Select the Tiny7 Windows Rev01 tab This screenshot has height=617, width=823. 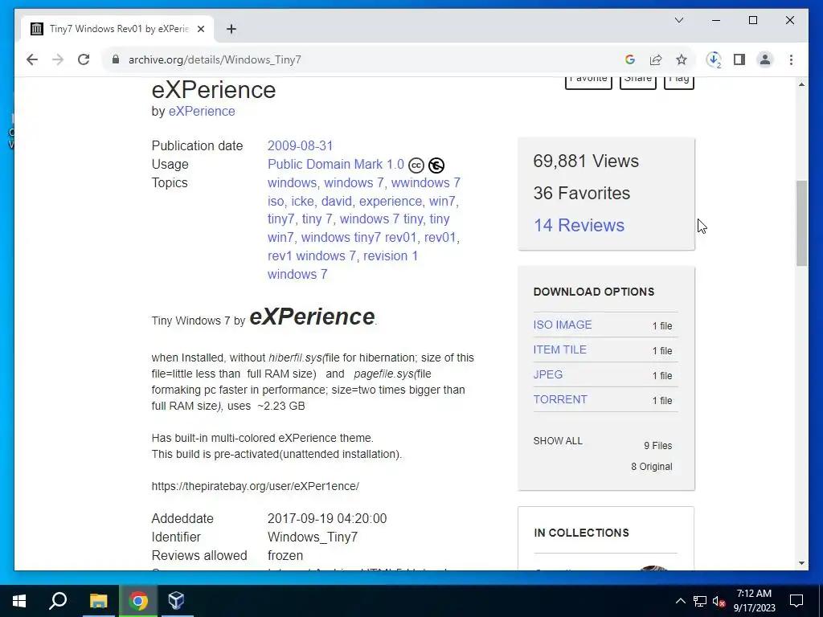(x=118, y=29)
